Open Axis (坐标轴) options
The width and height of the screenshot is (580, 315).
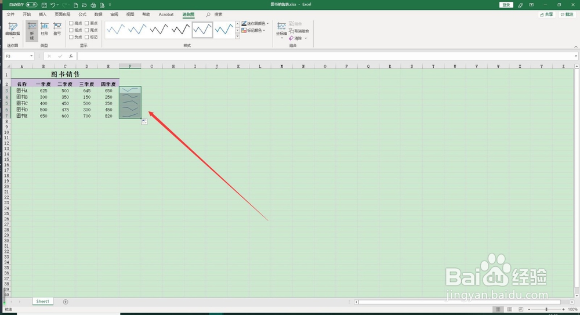point(281,30)
